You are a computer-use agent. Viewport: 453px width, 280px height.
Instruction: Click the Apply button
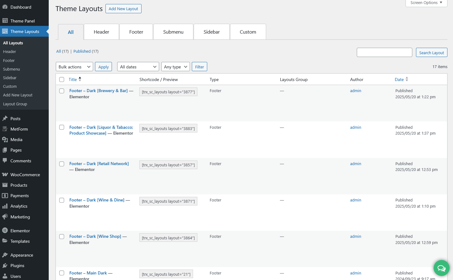pos(104,67)
